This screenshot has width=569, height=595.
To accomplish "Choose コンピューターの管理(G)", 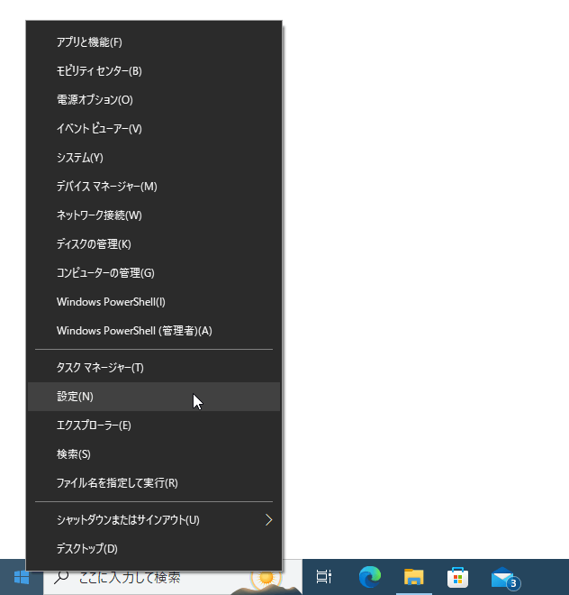I will (154, 272).
